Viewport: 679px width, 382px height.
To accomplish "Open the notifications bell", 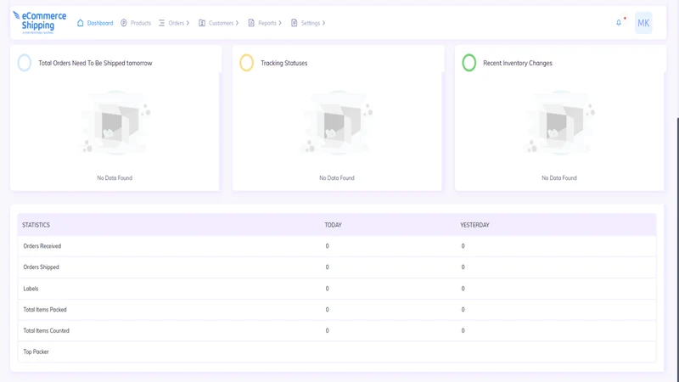I will pos(619,23).
